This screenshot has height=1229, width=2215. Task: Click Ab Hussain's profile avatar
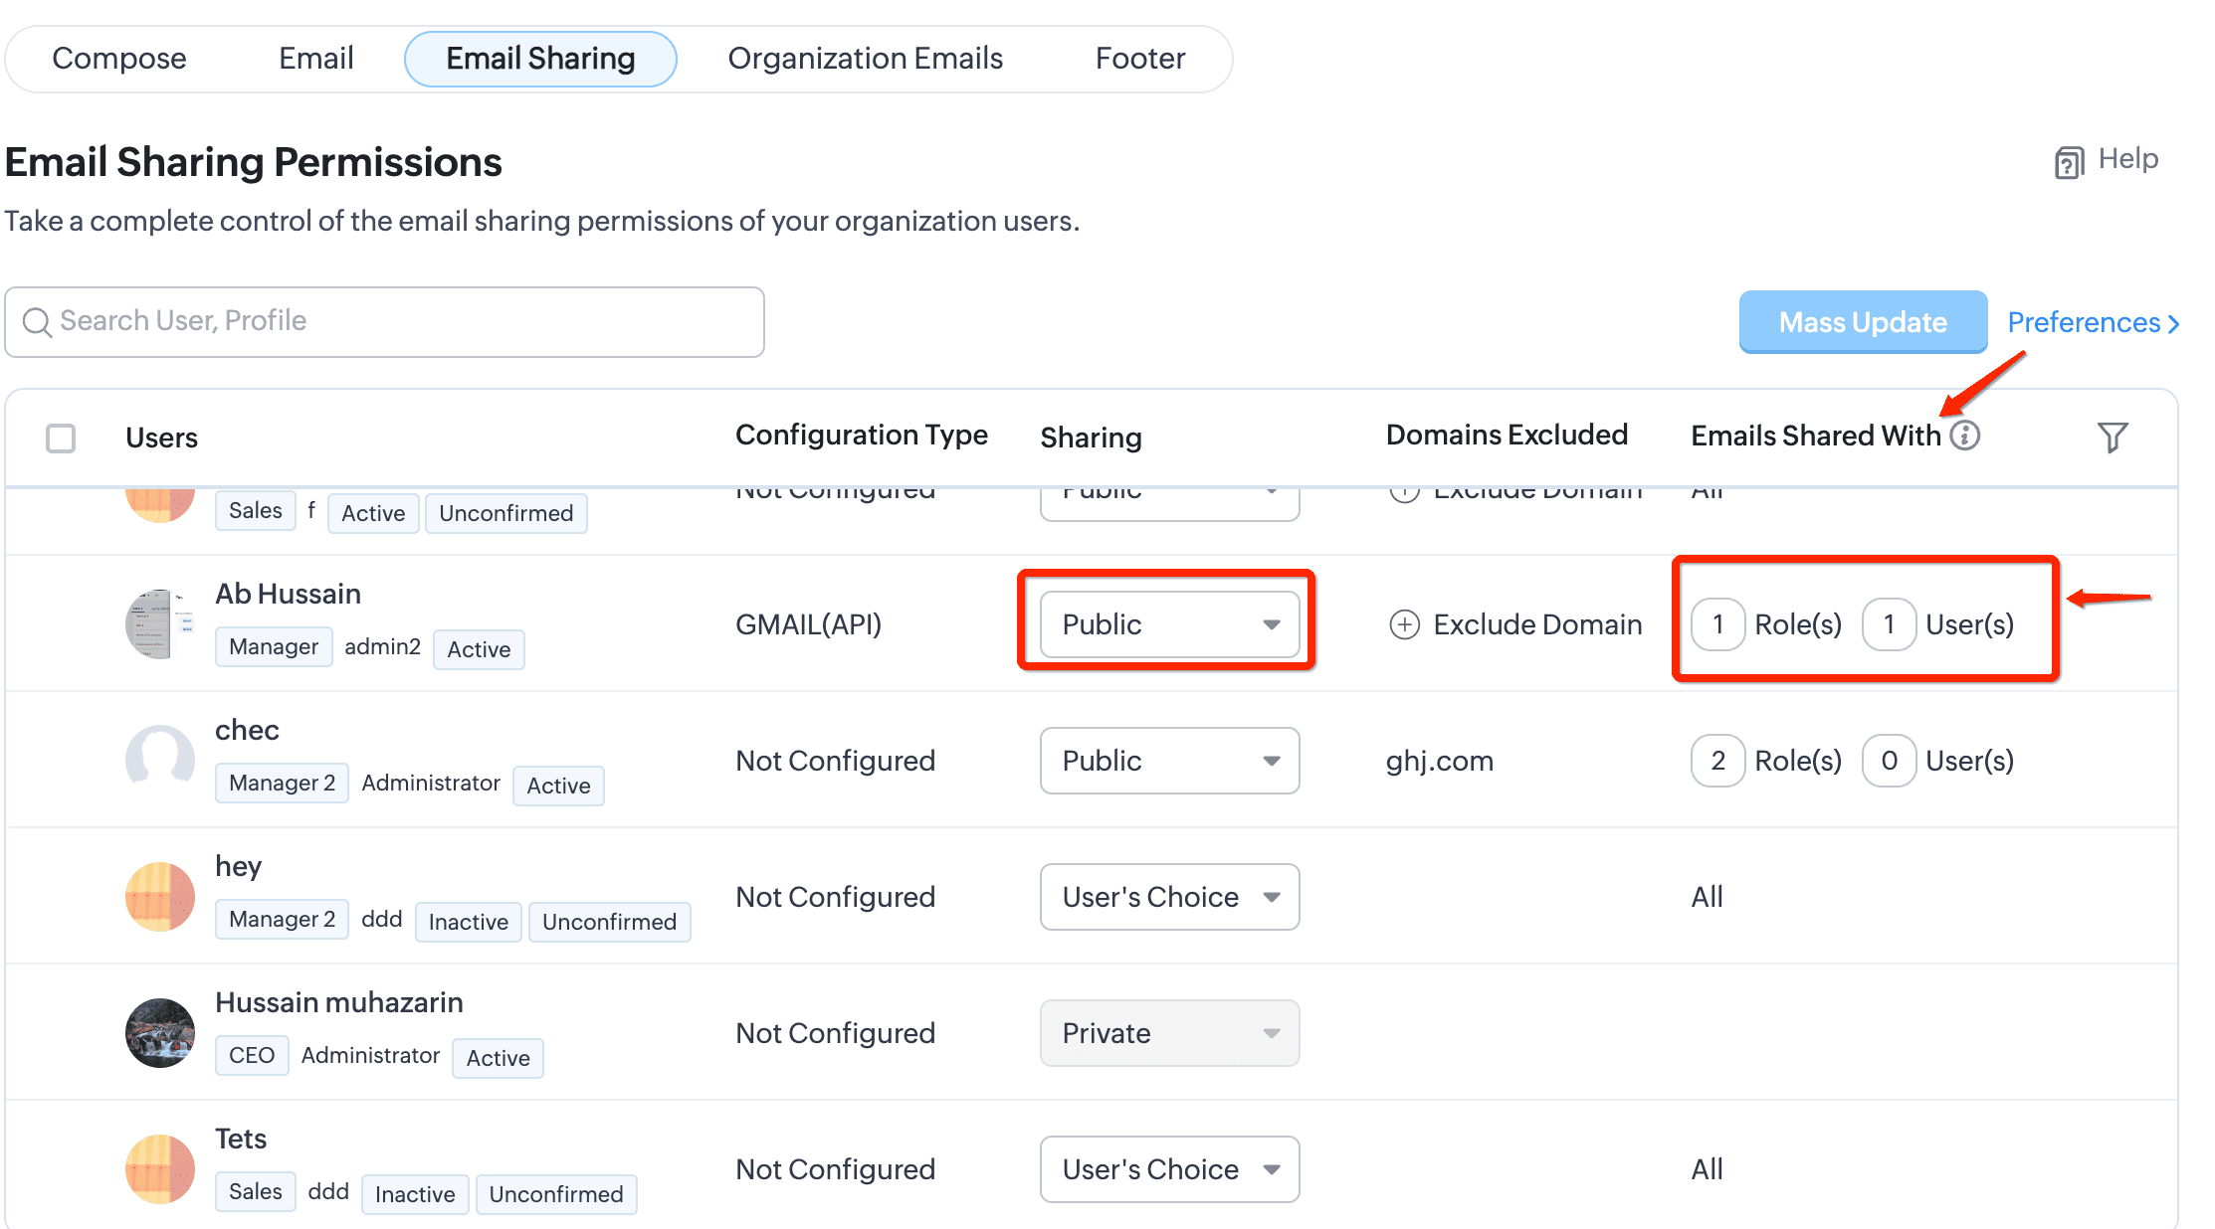[x=159, y=623]
